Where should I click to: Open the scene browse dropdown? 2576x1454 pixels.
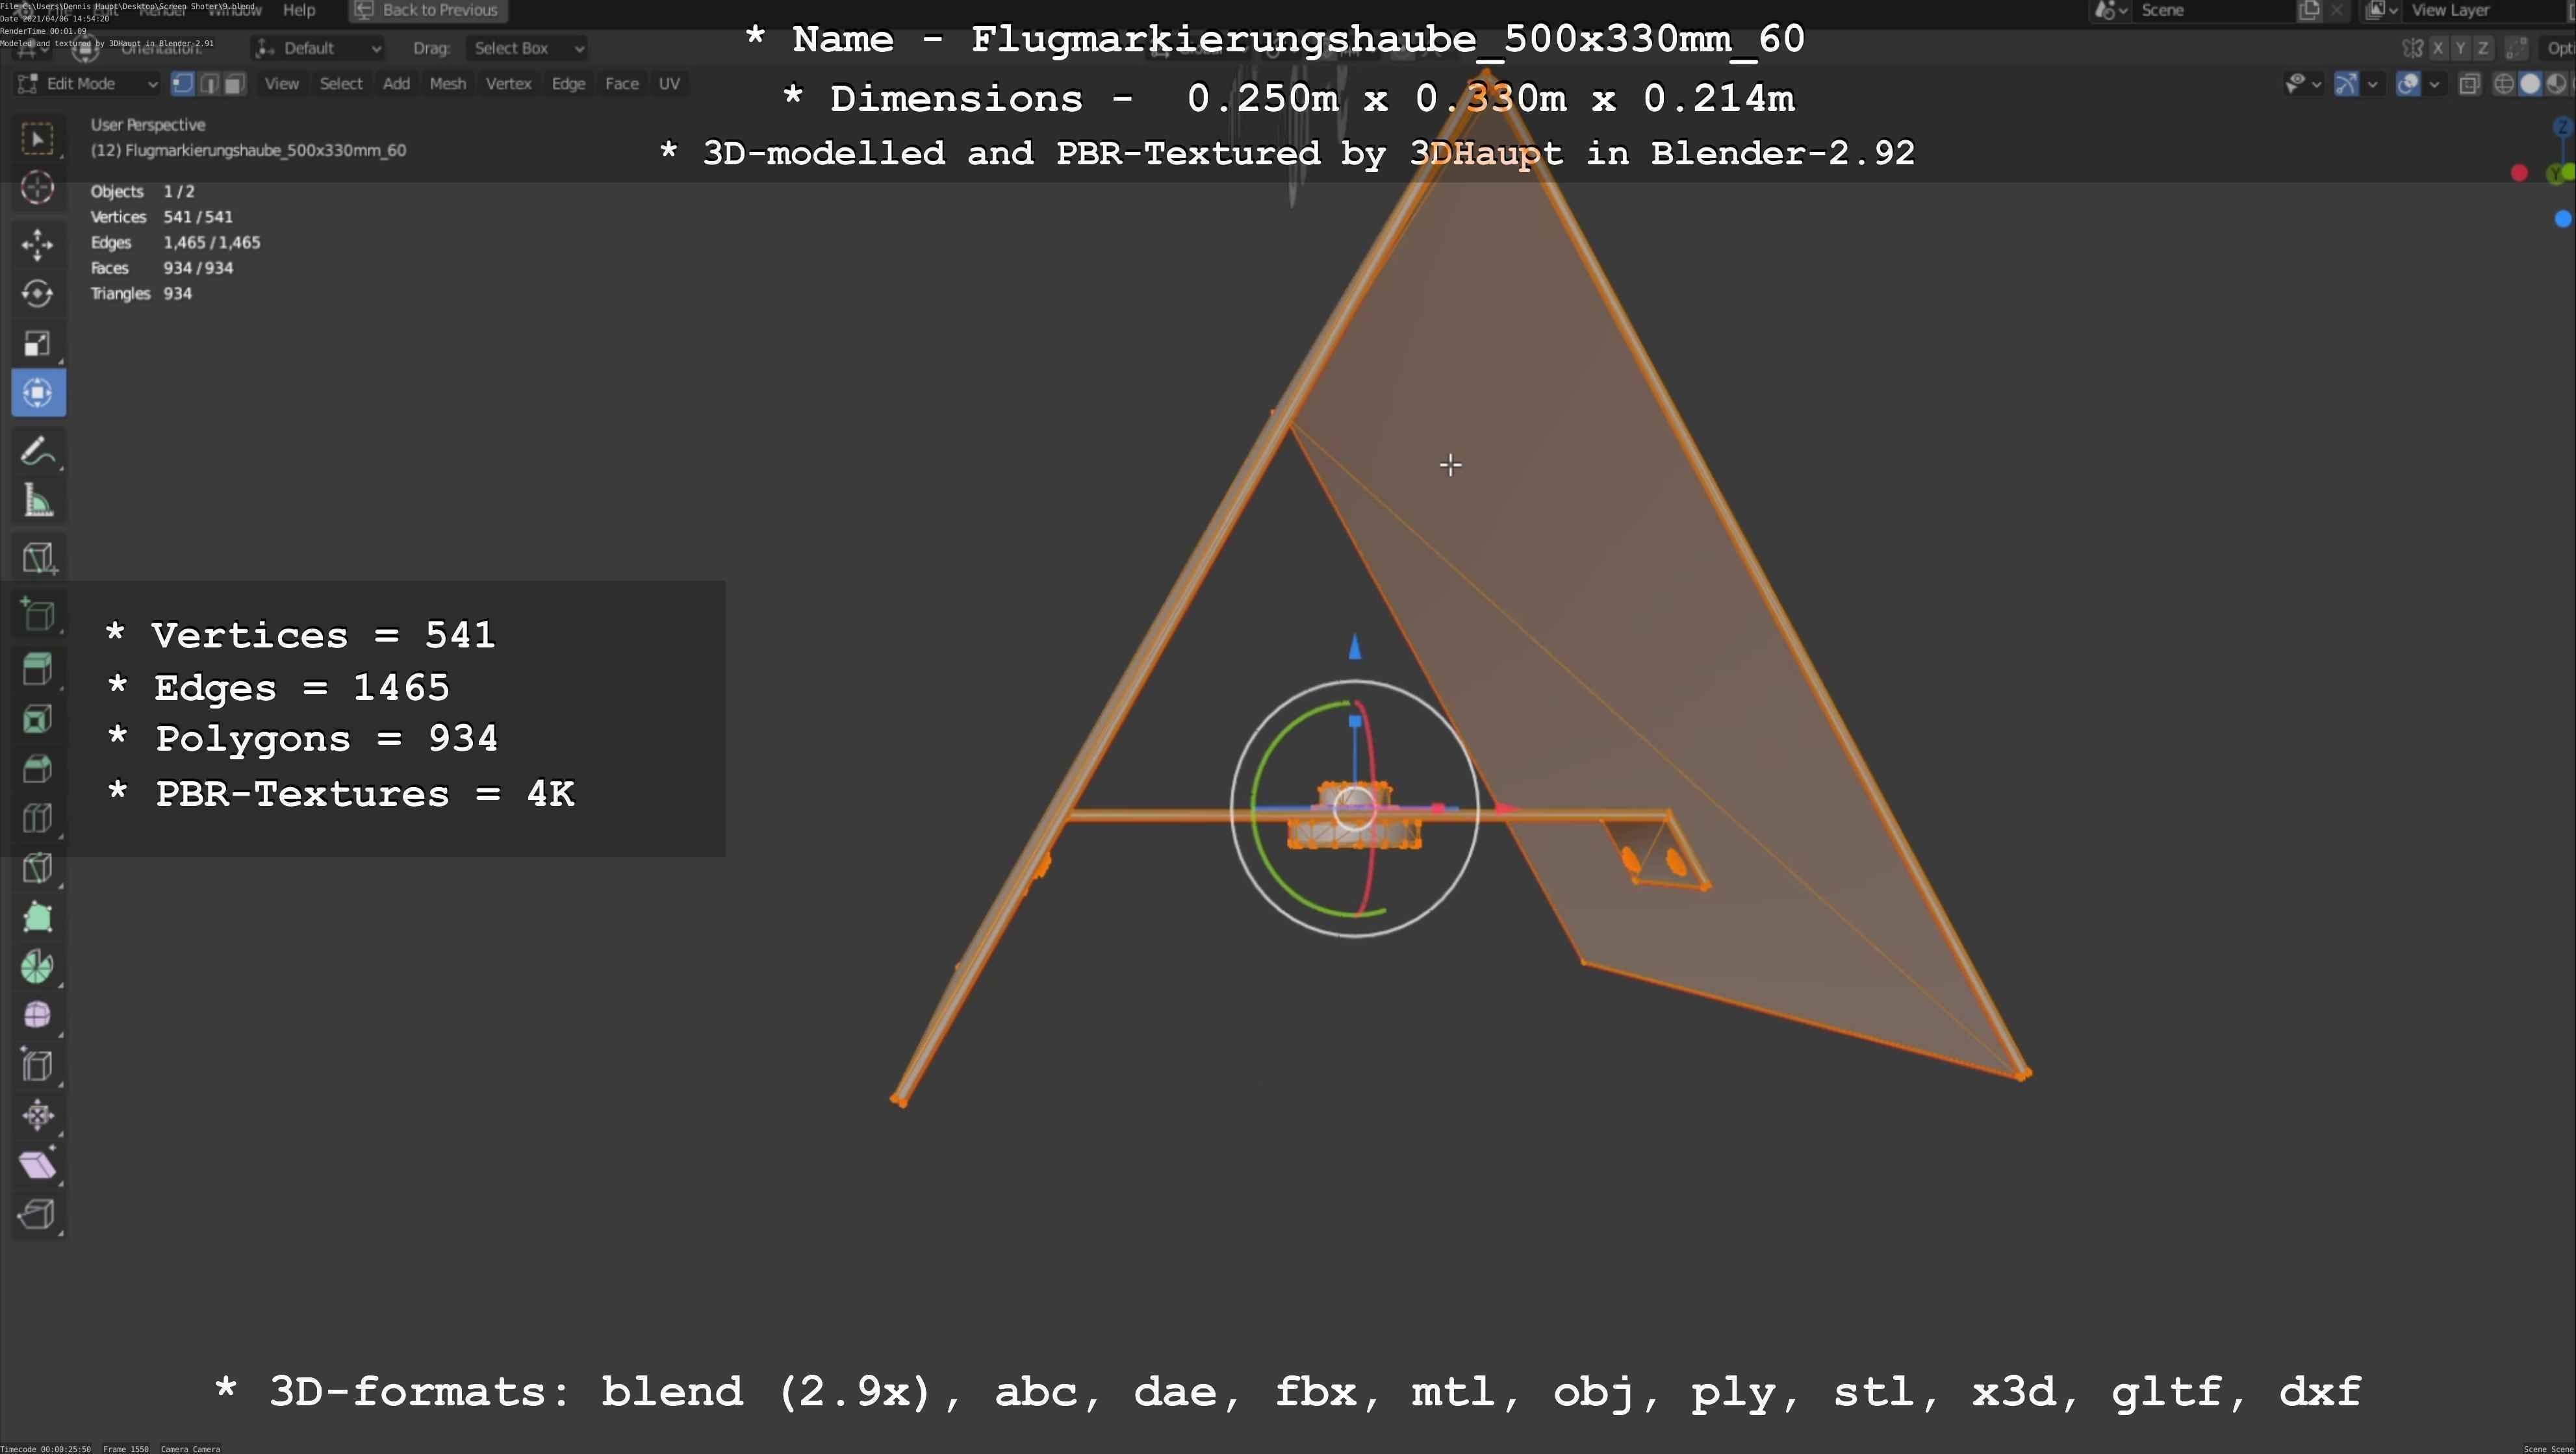point(2112,10)
